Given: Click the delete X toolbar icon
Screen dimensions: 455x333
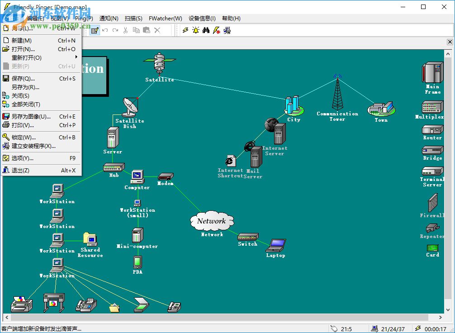Looking at the screenshot, I should (157, 30).
